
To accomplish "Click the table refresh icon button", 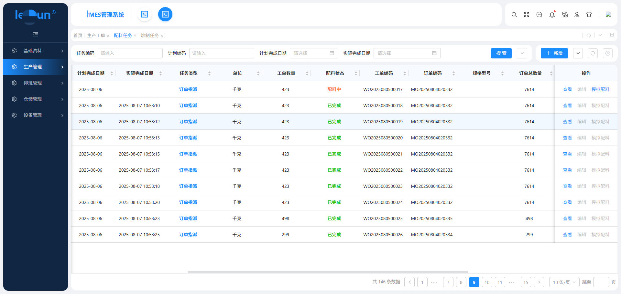I will point(593,53).
